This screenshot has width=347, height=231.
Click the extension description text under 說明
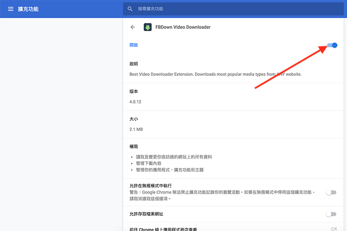(x=215, y=74)
